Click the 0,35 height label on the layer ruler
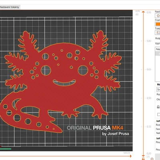160x160 pixels. click(149, 127)
